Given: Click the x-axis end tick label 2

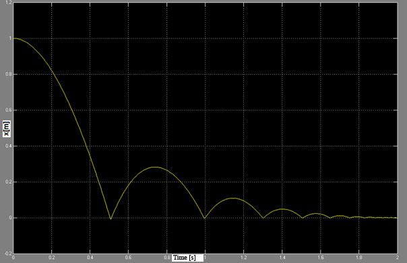Looking at the screenshot, I should pos(398,258).
